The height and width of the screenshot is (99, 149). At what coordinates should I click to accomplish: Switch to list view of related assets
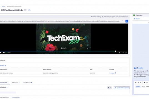coord(110,88)
